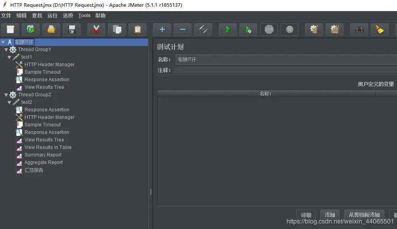
Task: Select Sample Timeout under test2
Action: point(42,125)
